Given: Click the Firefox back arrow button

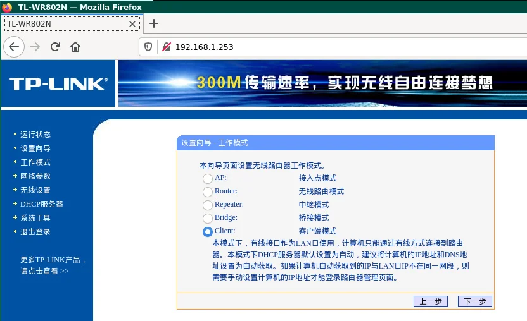Looking at the screenshot, I should [x=14, y=47].
